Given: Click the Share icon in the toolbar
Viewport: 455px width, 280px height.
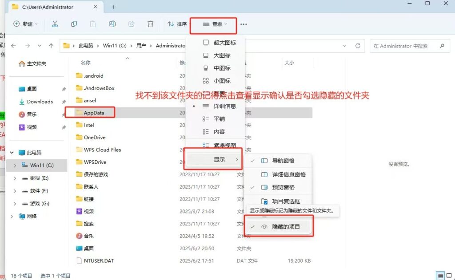Looking at the screenshot, I should [131, 25].
